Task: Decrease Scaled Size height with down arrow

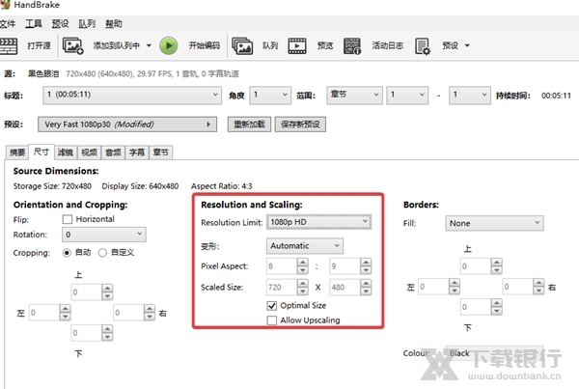Action: coord(366,292)
